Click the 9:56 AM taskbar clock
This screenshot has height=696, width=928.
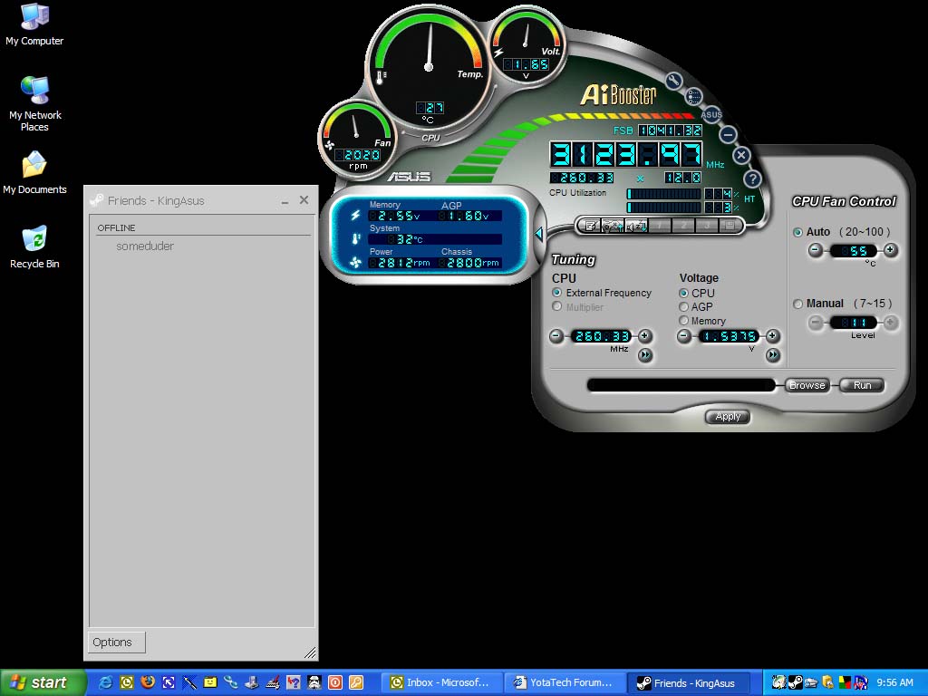pos(894,682)
